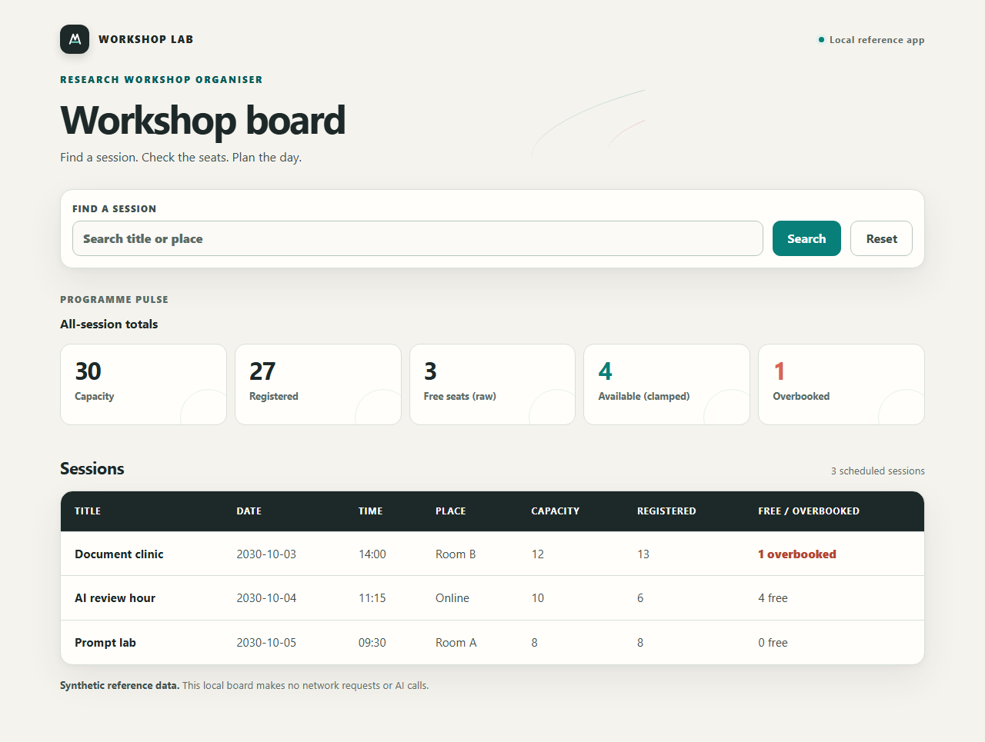Screen dimensions: 985x742
Task: Click the Search button
Action: coord(806,238)
